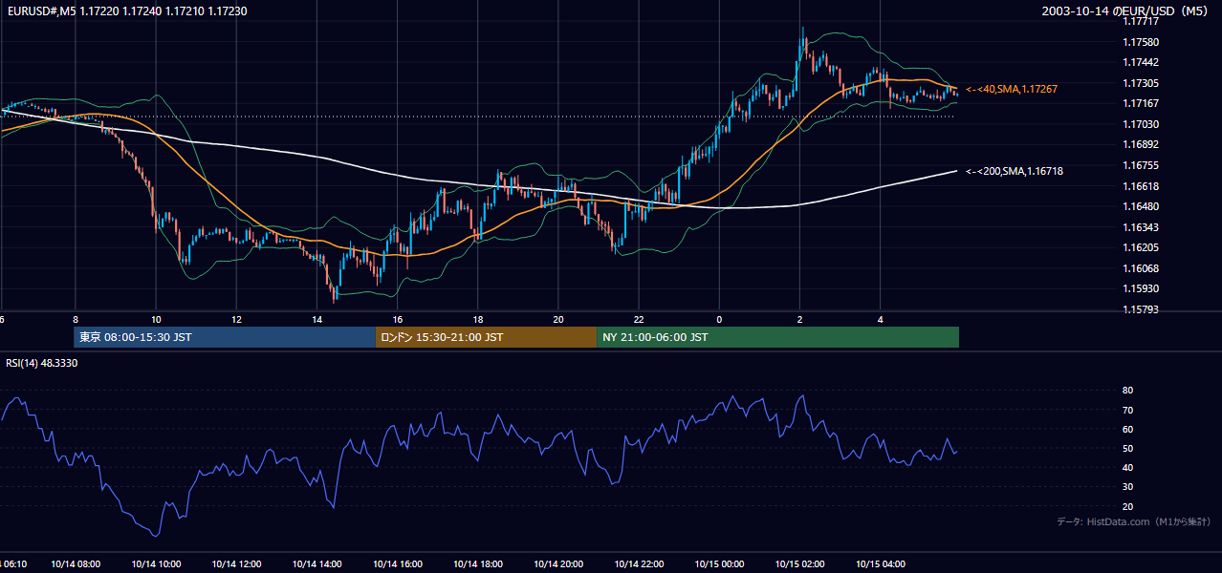The height and width of the screenshot is (573, 1222).
Task: Click price axis label 1.17167
Action: click(1141, 103)
